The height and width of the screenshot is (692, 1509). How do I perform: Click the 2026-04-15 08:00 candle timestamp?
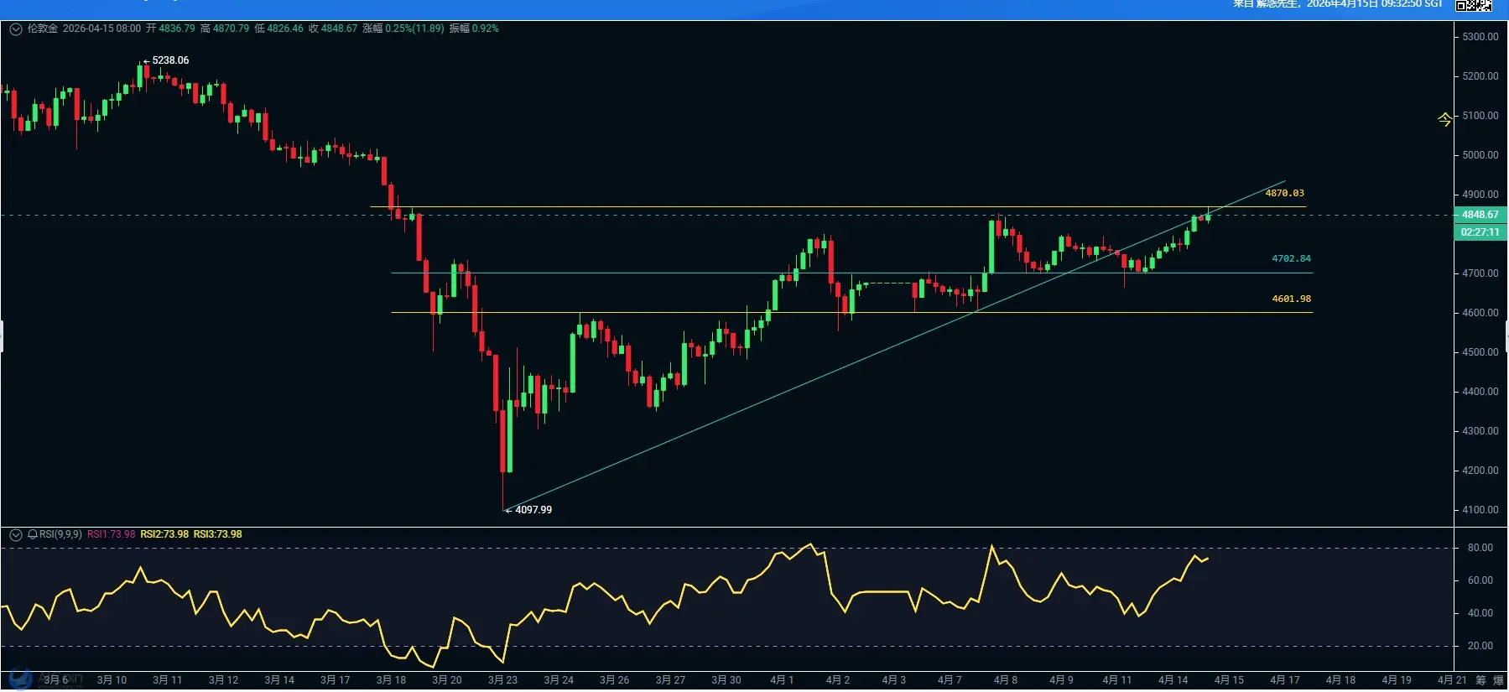point(101,29)
